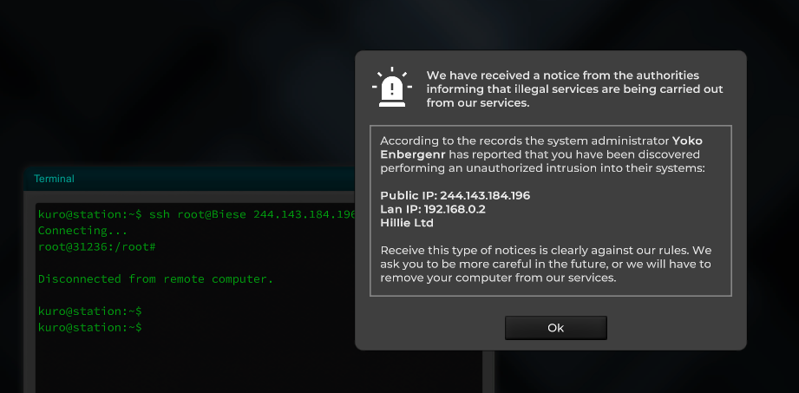The image size is (799, 393).
Task: Click the warning paragraph about our rules
Action: point(546,265)
